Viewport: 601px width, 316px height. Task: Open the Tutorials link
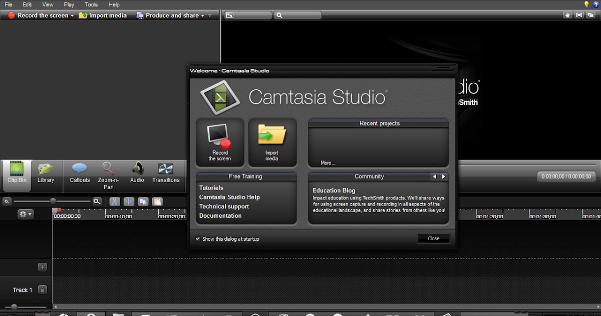[211, 188]
